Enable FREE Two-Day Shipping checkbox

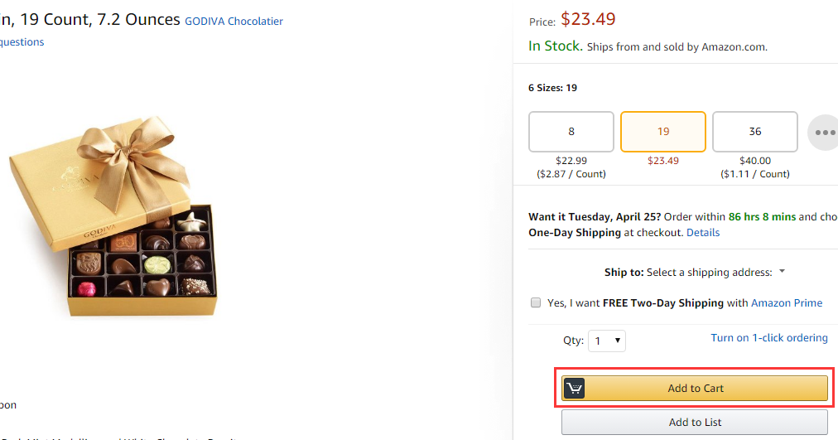(x=536, y=302)
